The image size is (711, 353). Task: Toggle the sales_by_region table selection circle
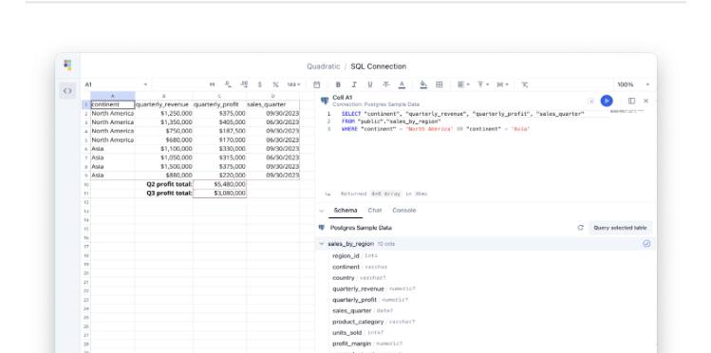tap(646, 244)
